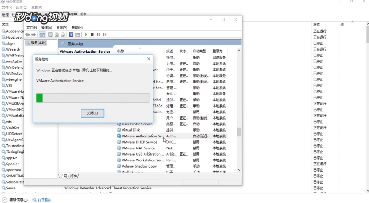Start the selected service using the green play icon
The height and width of the screenshot is (203, 369).
(x=86, y=35)
